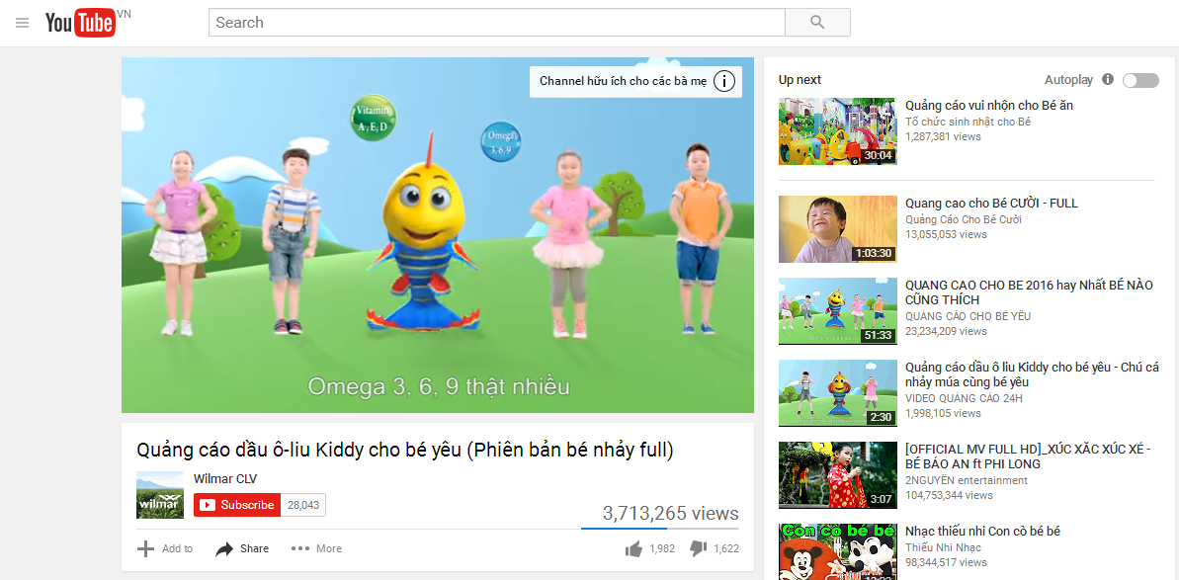The height and width of the screenshot is (580, 1179).
Task: Open the hamburger guide menu
Action: tap(22, 23)
